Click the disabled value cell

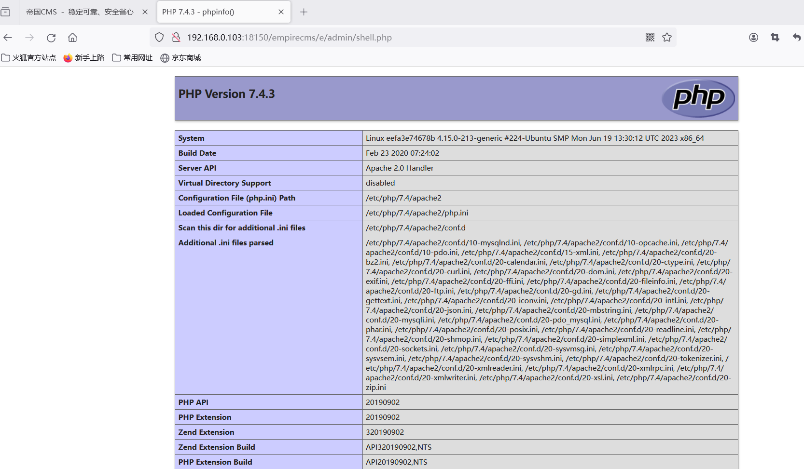(x=550, y=183)
